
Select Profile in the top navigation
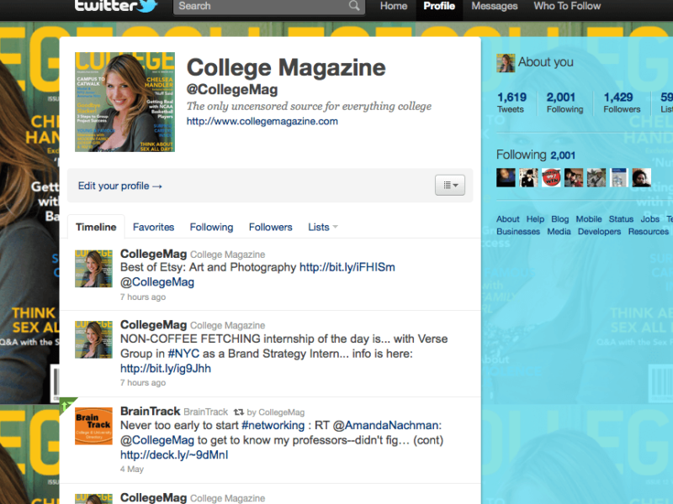(x=439, y=6)
